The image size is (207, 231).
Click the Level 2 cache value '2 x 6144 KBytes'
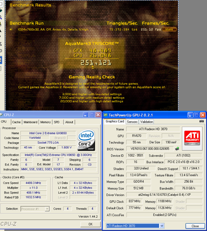pos(83,192)
